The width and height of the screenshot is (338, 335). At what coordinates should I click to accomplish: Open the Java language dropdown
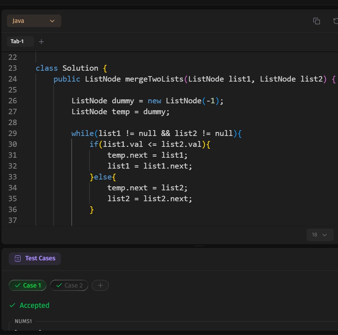click(x=34, y=21)
